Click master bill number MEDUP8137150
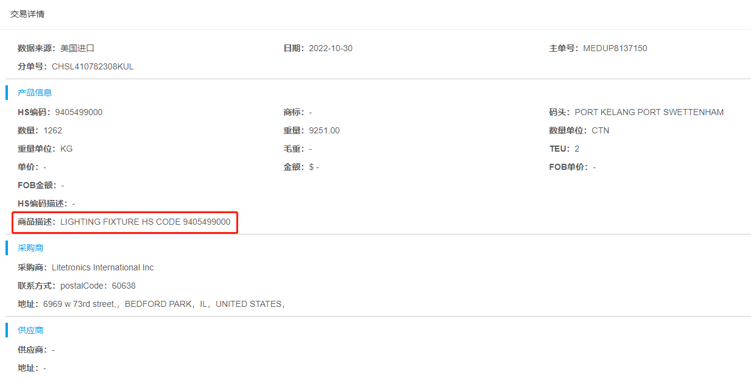Viewport: 751px width, 380px height. [615, 48]
